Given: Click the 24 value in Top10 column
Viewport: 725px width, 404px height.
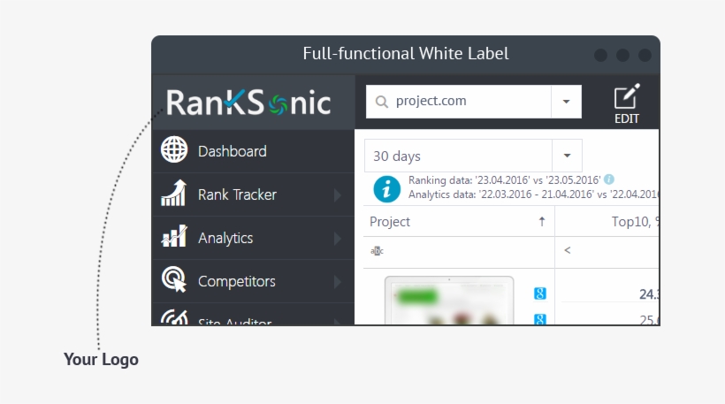Looking at the screenshot, I should pos(649,294).
